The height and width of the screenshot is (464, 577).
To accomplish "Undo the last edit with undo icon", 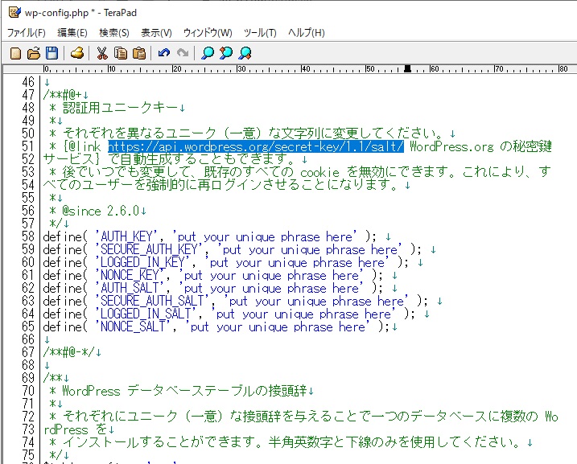I will [x=164, y=53].
